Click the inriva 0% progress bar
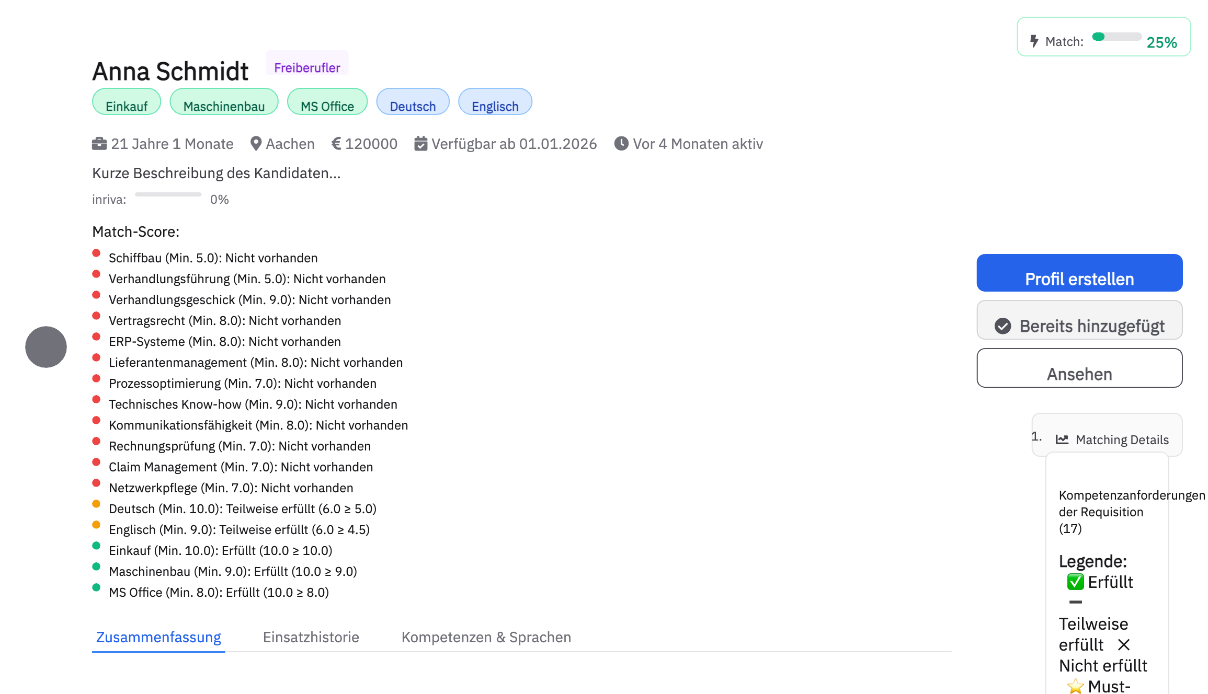 point(168,194)
